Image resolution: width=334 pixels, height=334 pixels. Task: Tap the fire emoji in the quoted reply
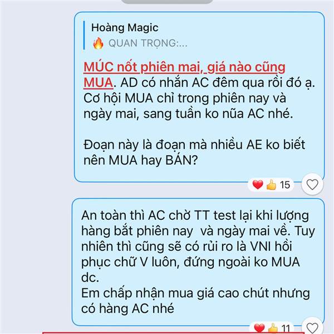pos(98,43)
